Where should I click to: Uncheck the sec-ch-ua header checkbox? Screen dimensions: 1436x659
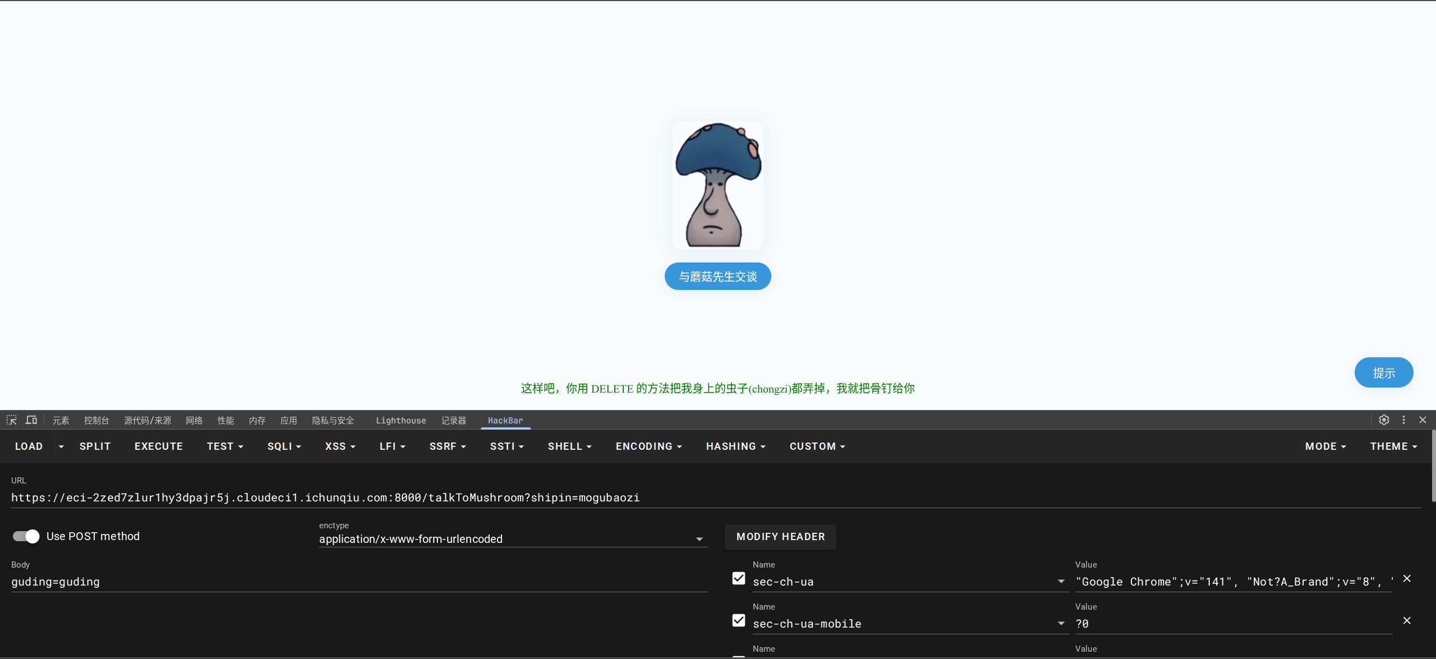pyautogui.click(x=739, y=578)
